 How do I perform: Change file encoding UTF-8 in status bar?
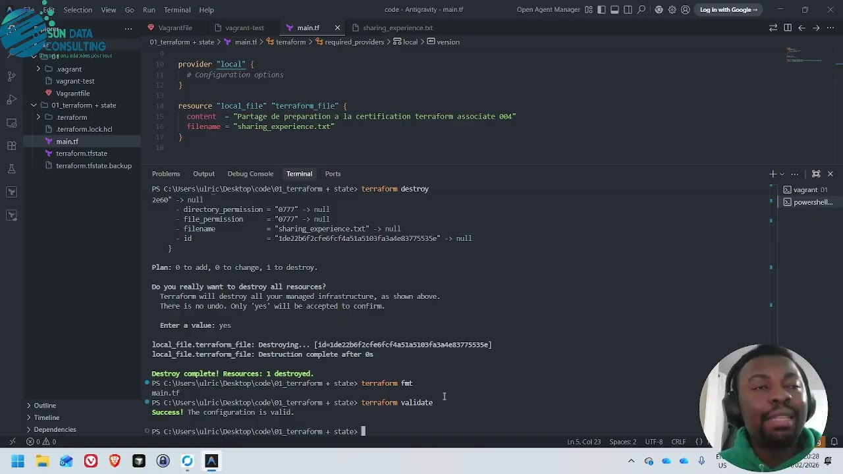(654, 442)
